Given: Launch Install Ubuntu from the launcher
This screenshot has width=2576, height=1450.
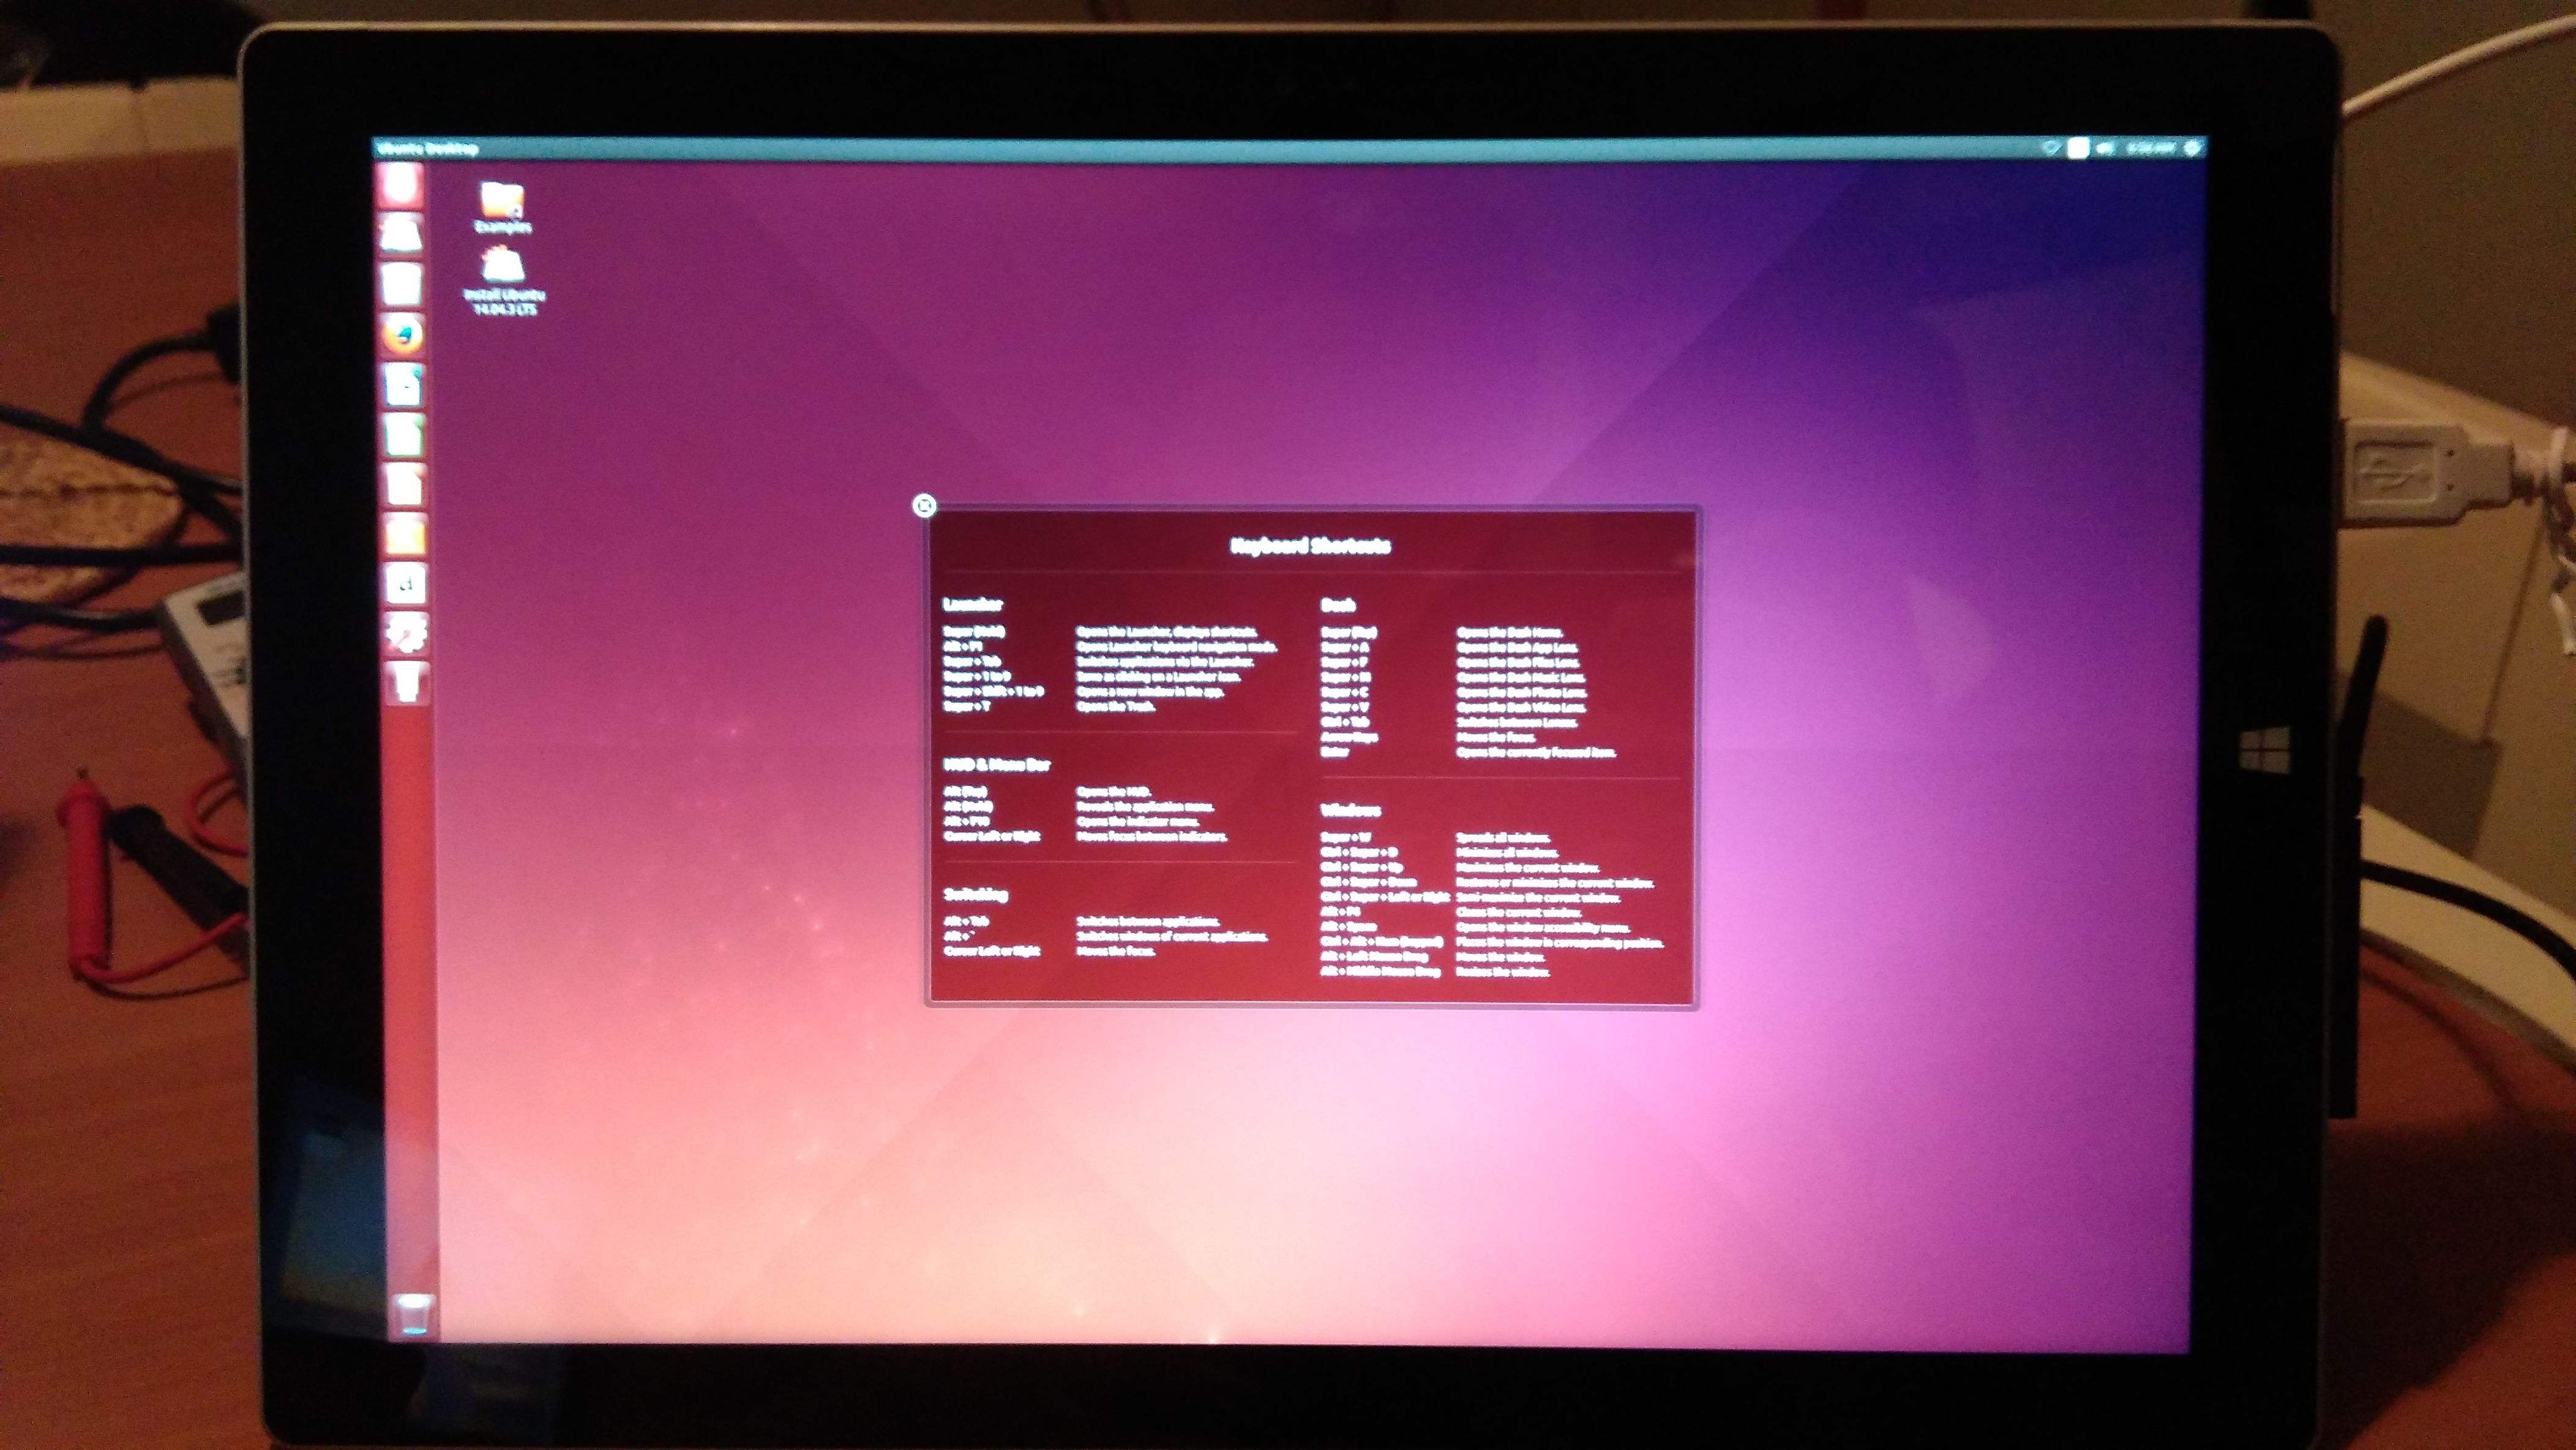Looking at the screenshot, I should pos(402,234).
